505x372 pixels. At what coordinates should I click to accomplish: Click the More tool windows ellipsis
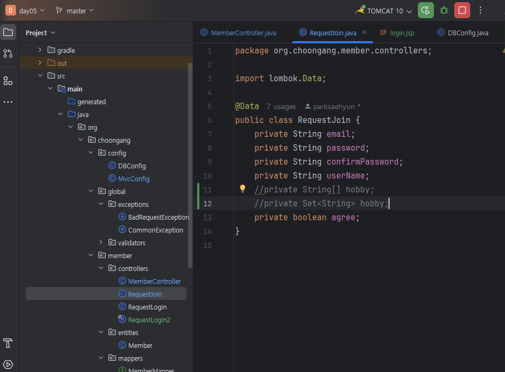coord(8,102)
